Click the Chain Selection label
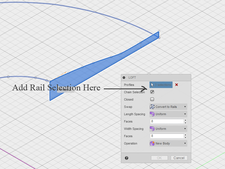Screen dimensions: 225x169 (x=134, y=92)
